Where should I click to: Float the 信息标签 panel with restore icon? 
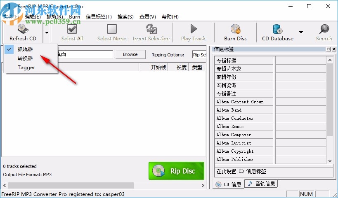(329, 49)
